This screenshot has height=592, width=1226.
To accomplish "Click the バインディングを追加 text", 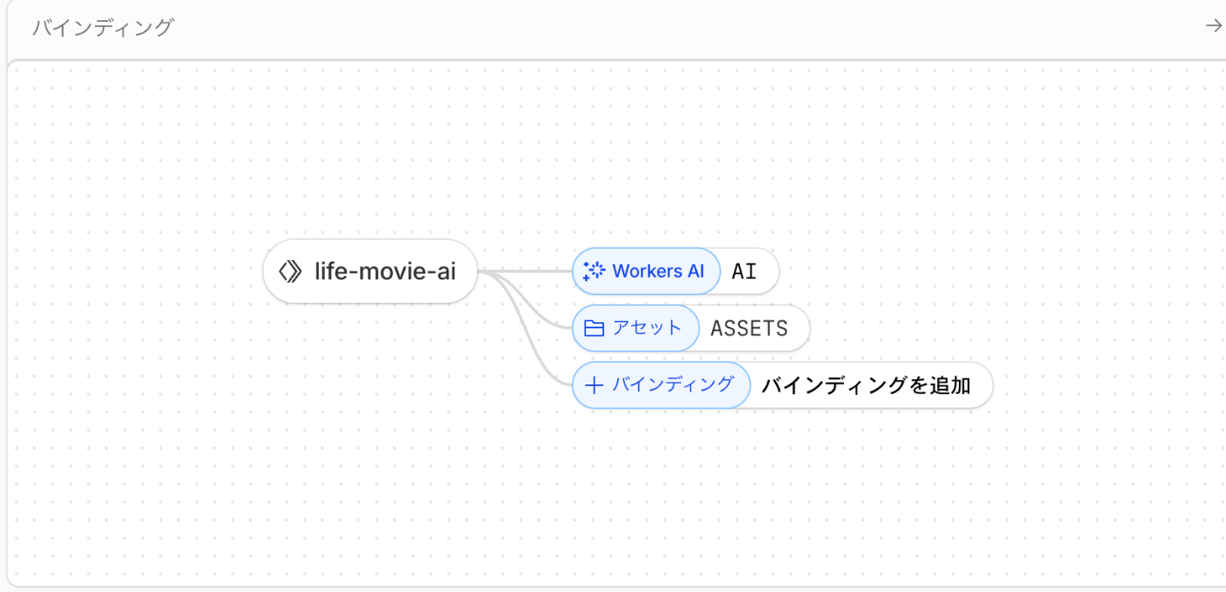I will click(x=865, y=385).
